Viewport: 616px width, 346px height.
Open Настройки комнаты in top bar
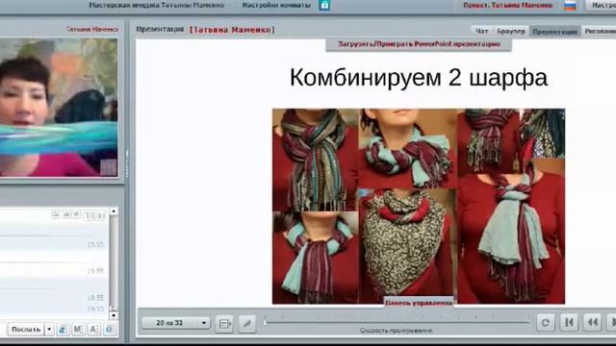(x=276, y=5)
